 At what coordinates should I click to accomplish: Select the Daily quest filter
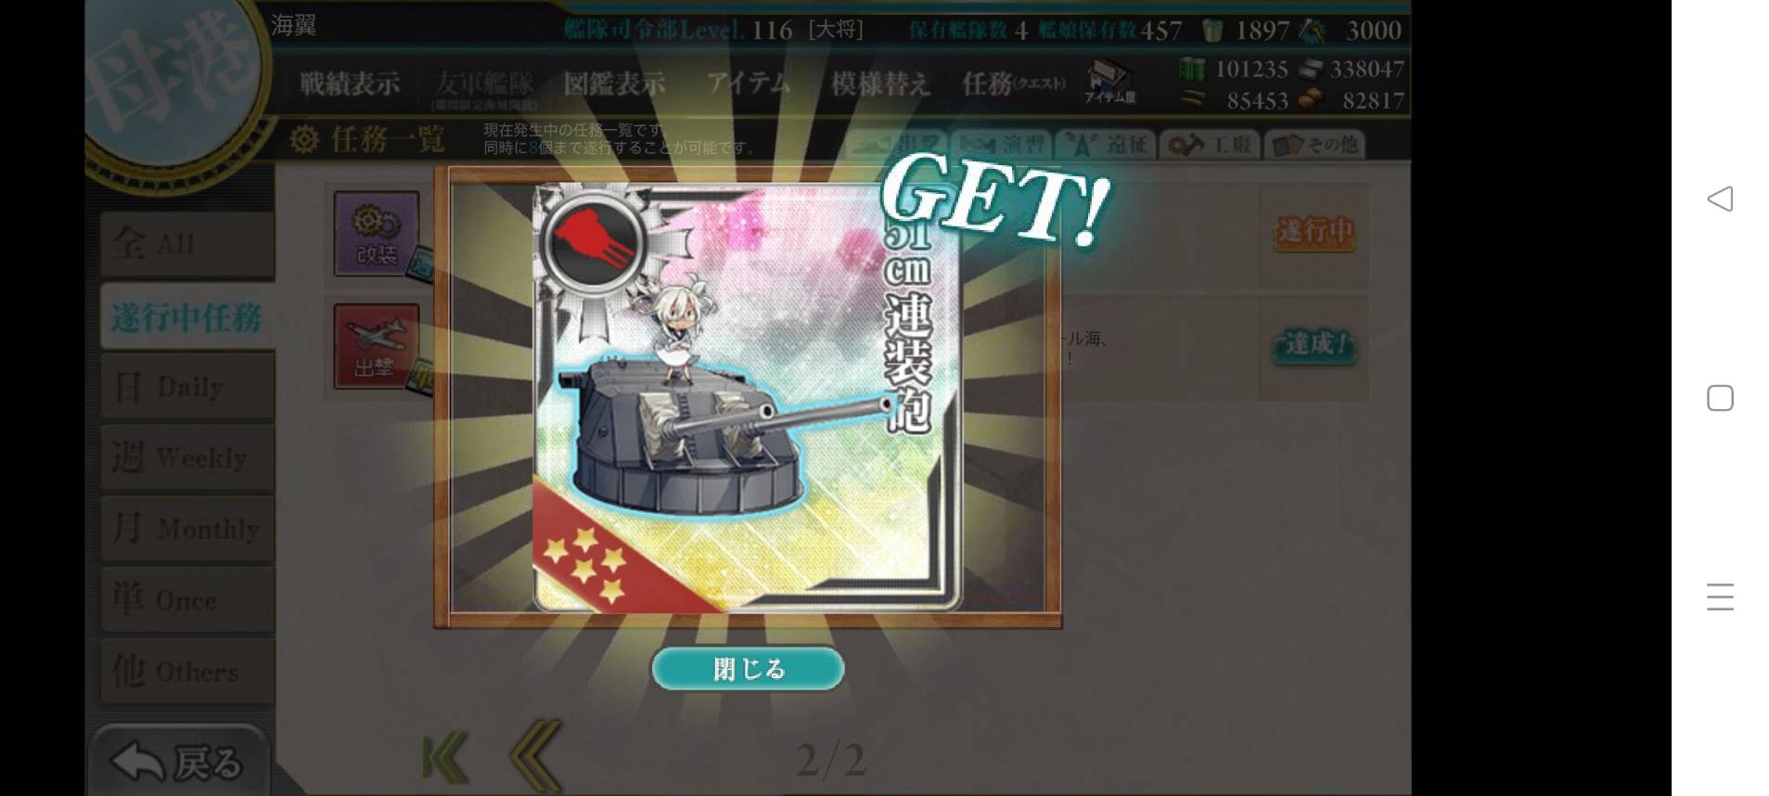pos(187,386)
